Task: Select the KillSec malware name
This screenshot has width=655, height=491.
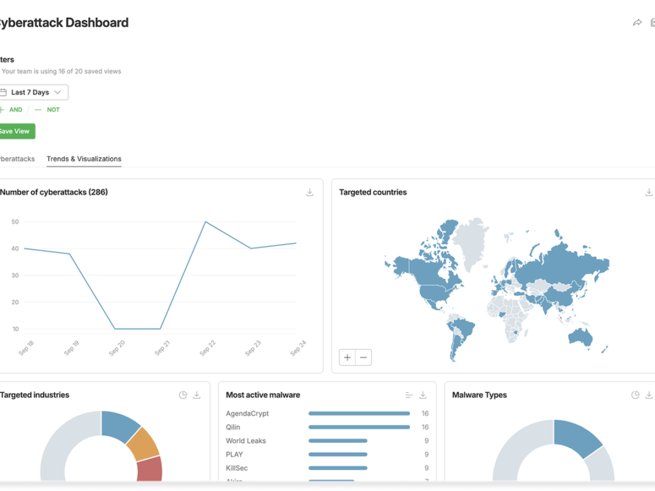Action: coord(237,468)
